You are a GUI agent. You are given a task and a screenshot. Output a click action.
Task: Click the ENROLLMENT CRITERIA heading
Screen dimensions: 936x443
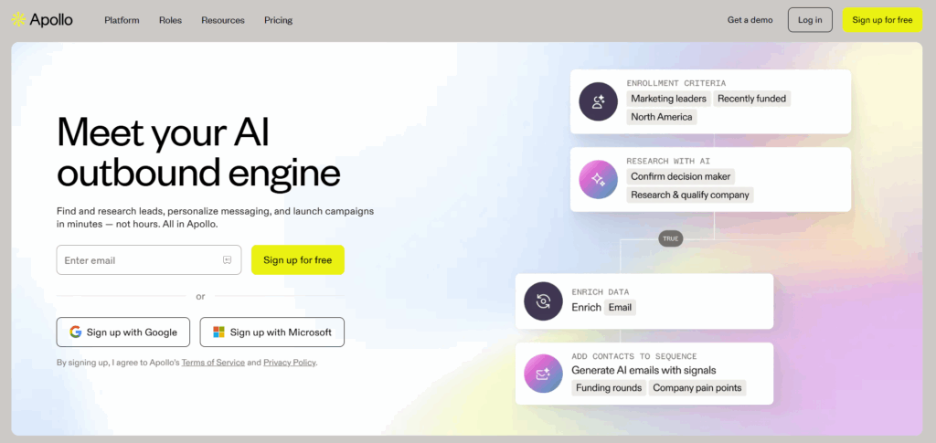point(676,83)
